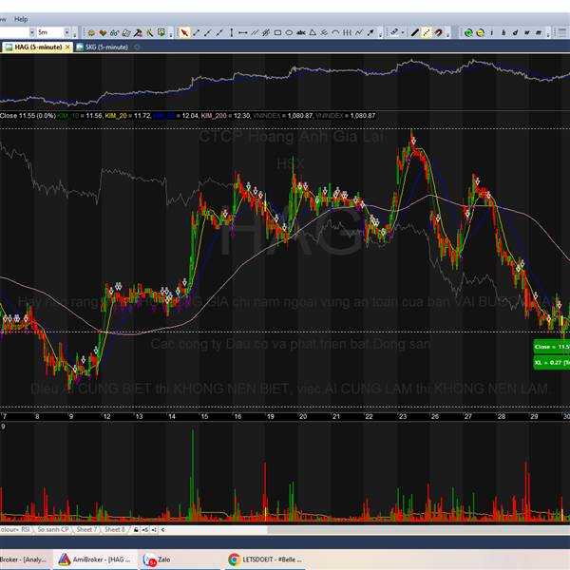Open the So sanh CP sheet tab
The image size is (570, 570).
[52, 529]
